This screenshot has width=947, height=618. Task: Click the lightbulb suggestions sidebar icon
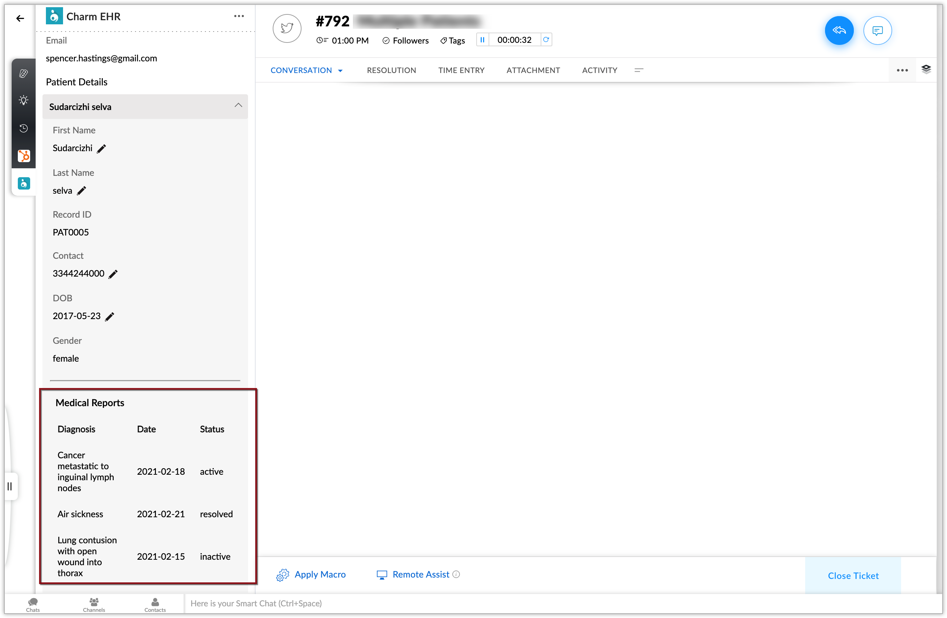[x=24, y=100]
